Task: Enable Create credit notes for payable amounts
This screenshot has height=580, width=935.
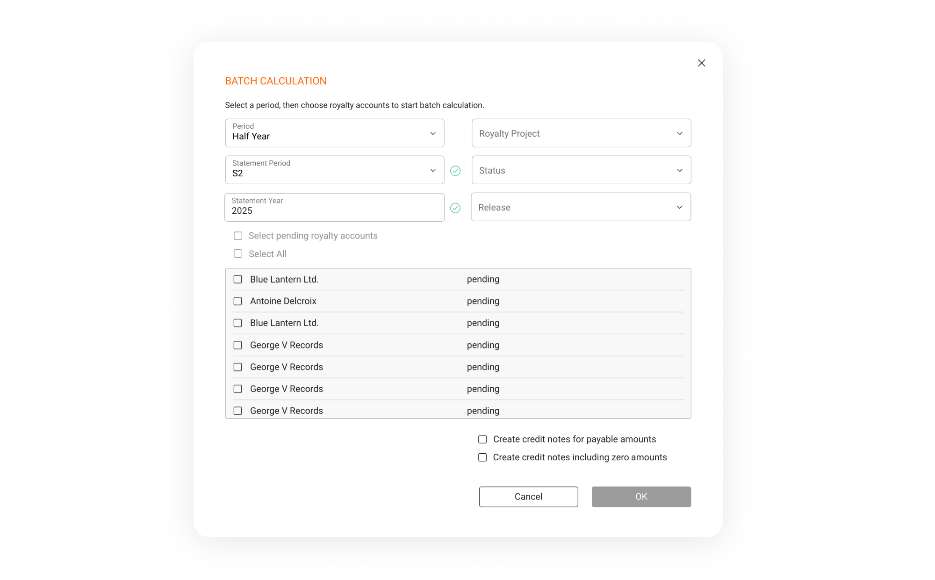Action: click(x=482, y=439)
